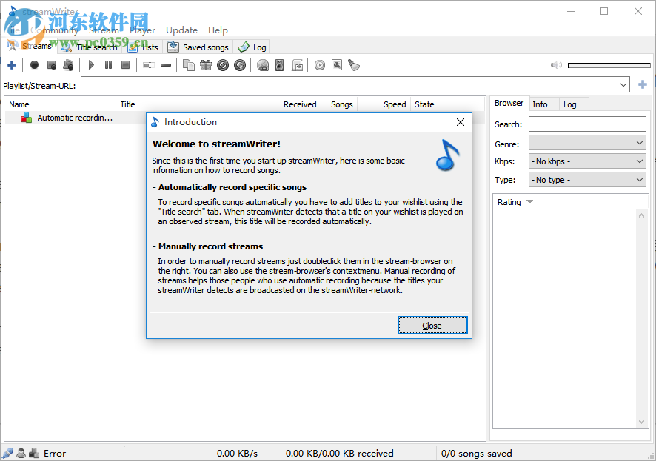Toggle mute using the speaker icon

coord(555,64)
